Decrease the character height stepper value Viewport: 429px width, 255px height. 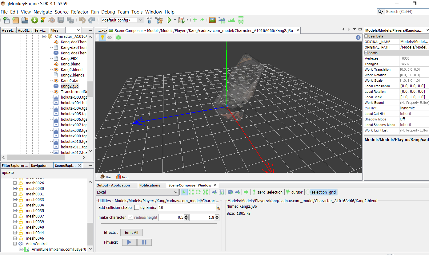click(x=217, y=219)
